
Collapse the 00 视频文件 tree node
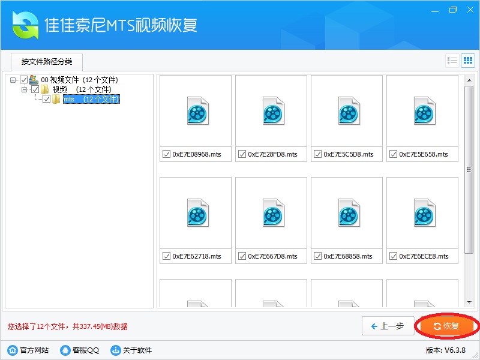pyautogui.click(x=13, y=80)
